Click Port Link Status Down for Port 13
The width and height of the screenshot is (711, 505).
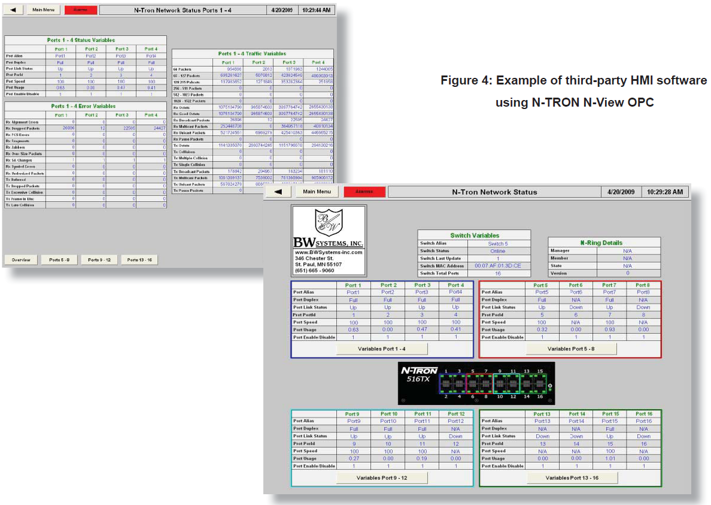click(x=542, y=436)
